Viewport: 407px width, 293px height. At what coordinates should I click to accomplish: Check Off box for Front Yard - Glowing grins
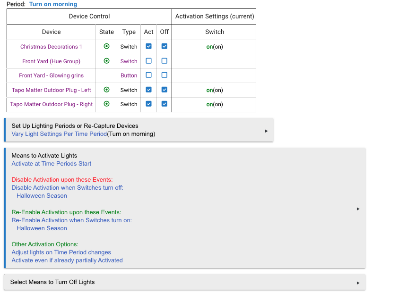point(165,75)
